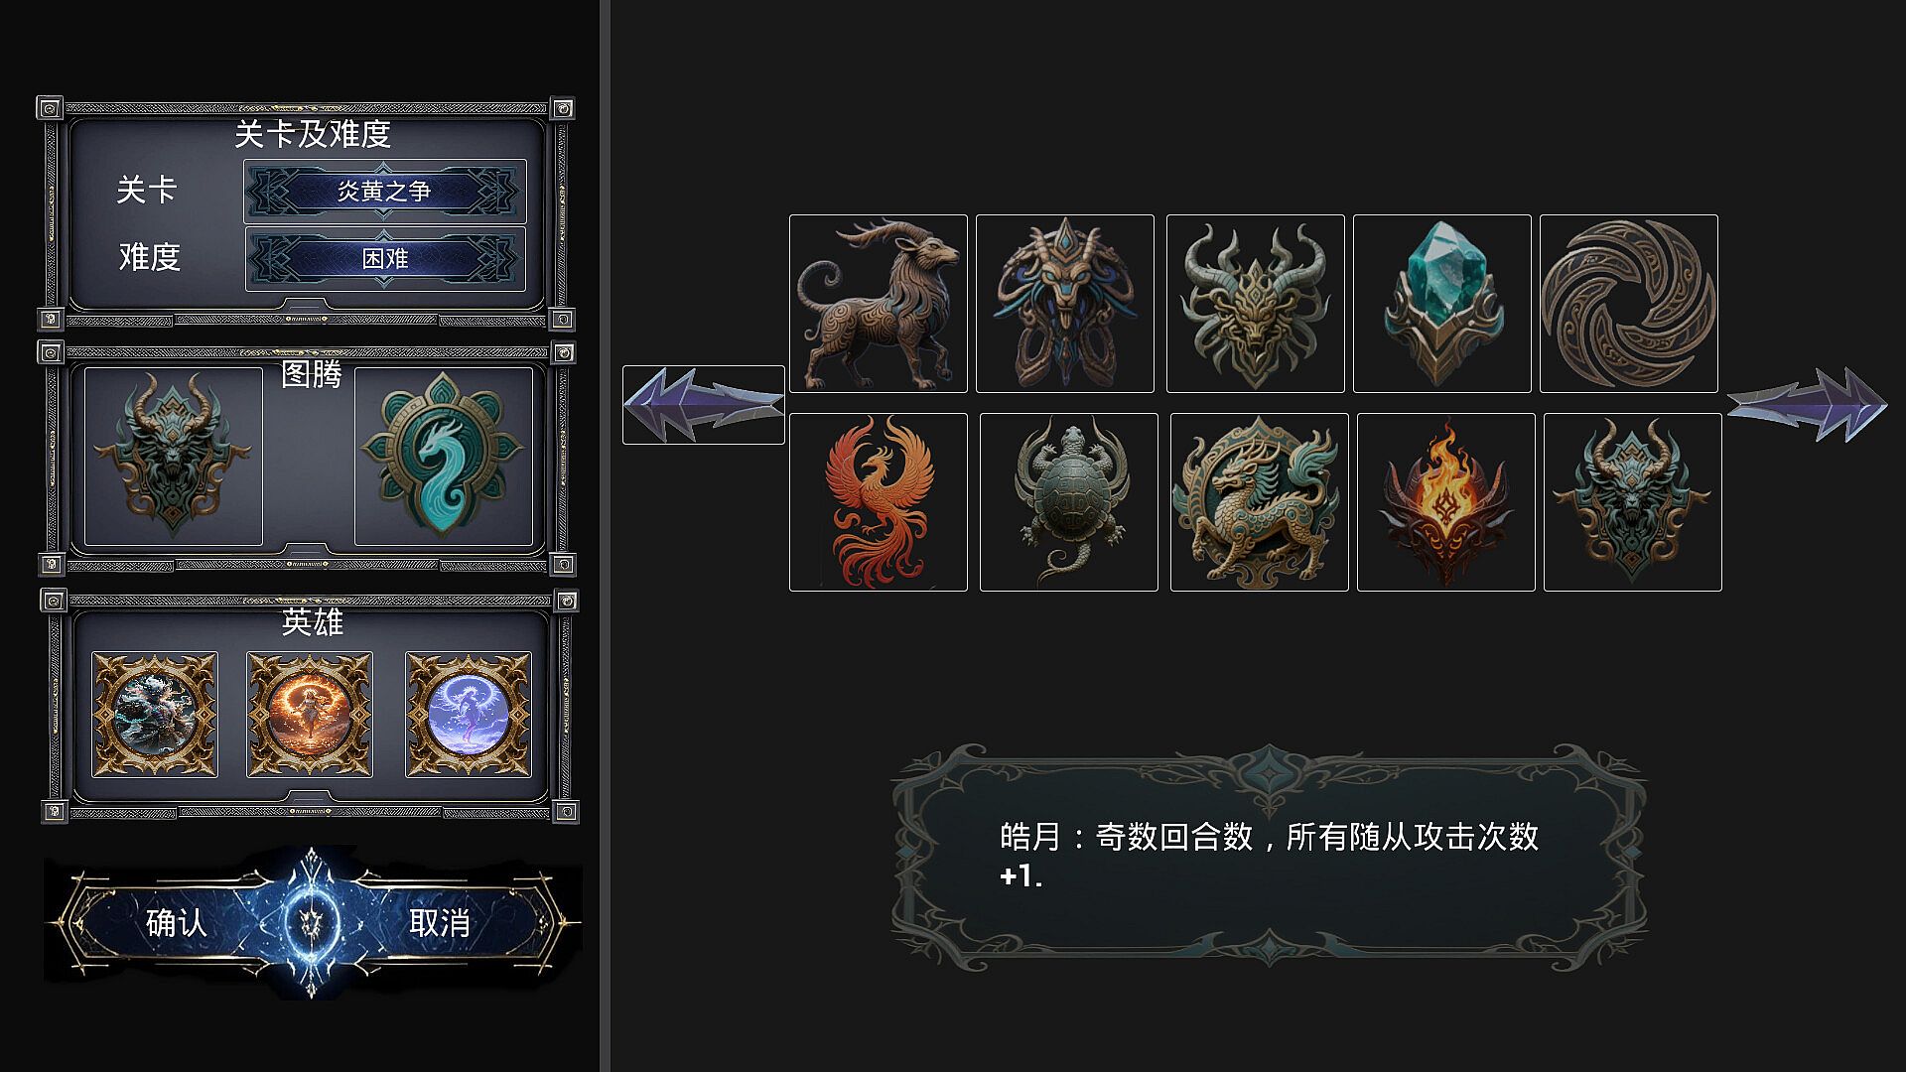The height and width of the screenshot is (1072, 1906).
Task: Open the 难度 difficulty selector 困难
Action: [385, 259]
